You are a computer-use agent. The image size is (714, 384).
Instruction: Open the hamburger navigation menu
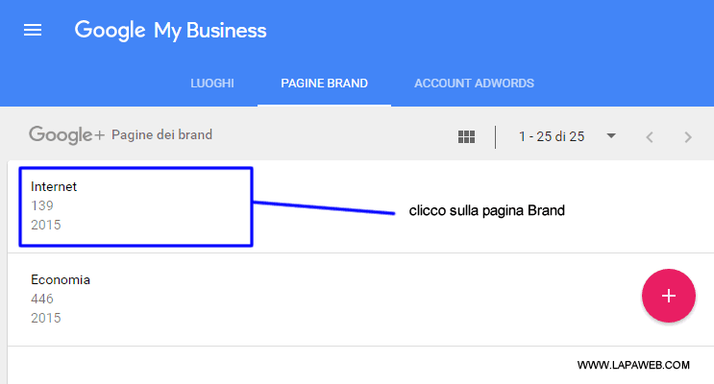[33, 30]
